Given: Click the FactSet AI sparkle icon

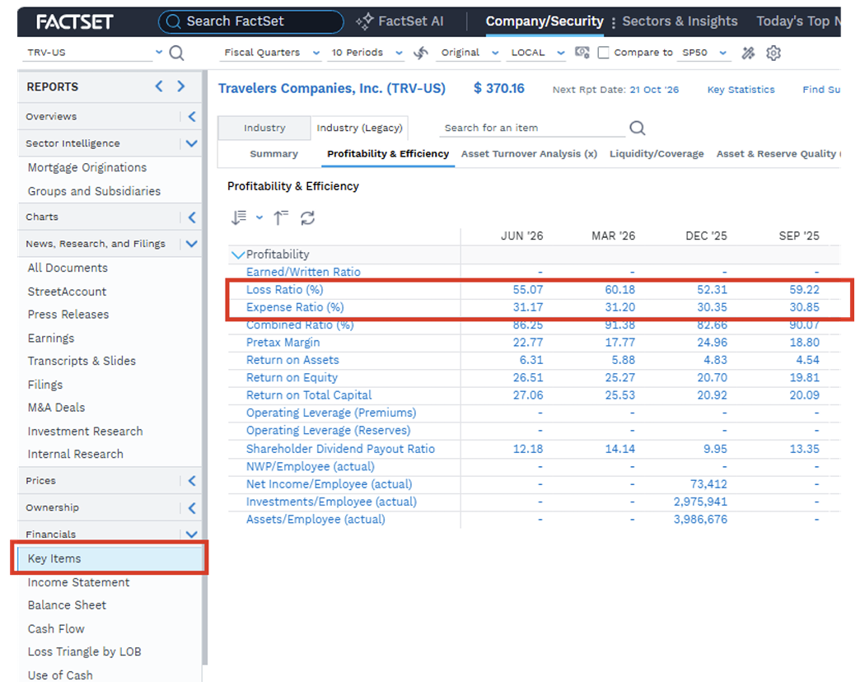Looking at the screenshot, I should tap(365, 21).
